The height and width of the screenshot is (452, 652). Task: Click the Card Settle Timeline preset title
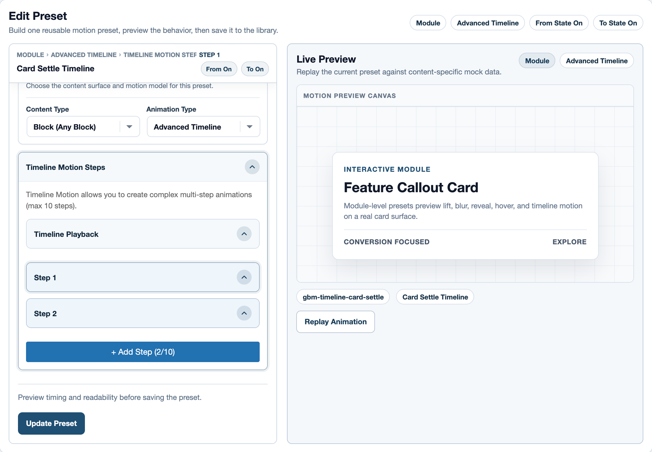pyautogui.click(x=55, y=69)
